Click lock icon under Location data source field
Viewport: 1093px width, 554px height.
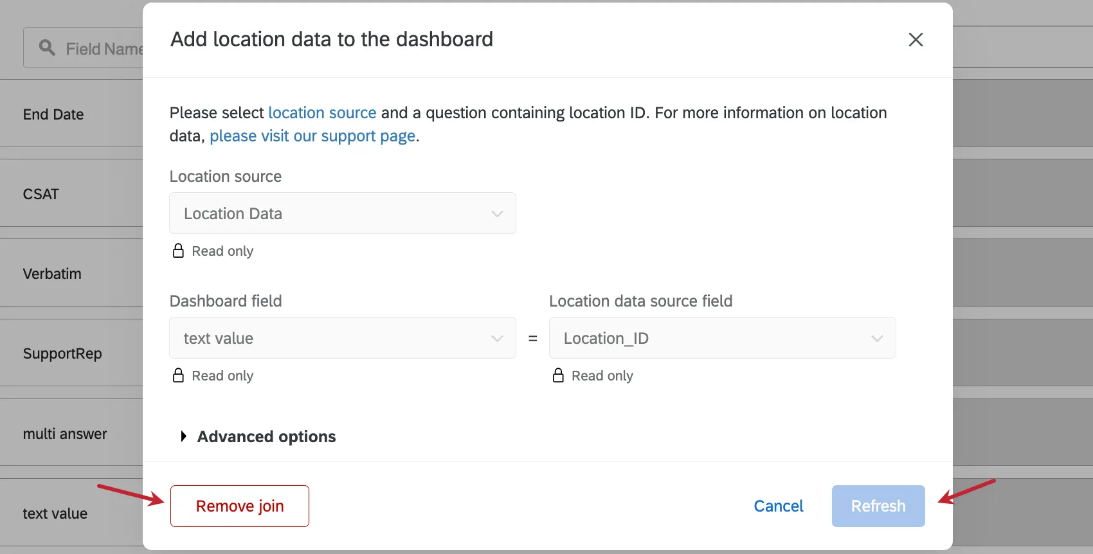pyautogui.click(x=558, y=375)
